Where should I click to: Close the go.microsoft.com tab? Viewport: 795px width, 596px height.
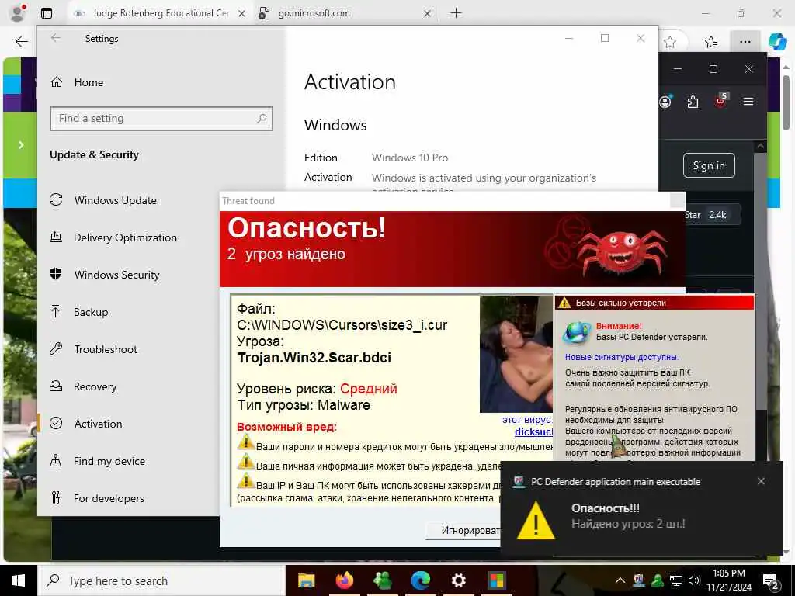coord(427,14)
